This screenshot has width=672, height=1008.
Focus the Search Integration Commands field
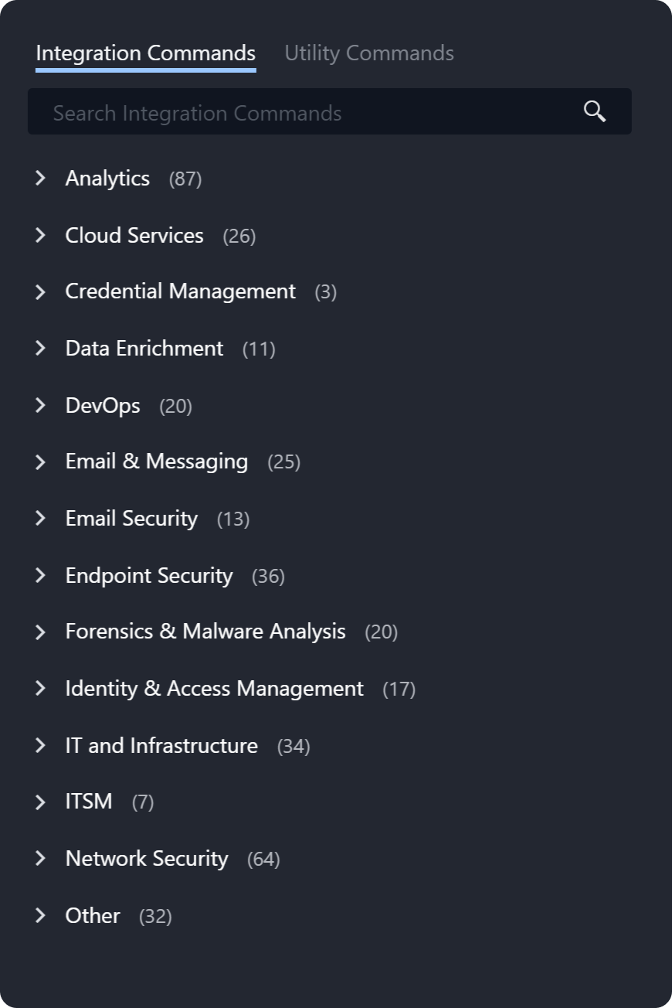click(x=309, y=113)
